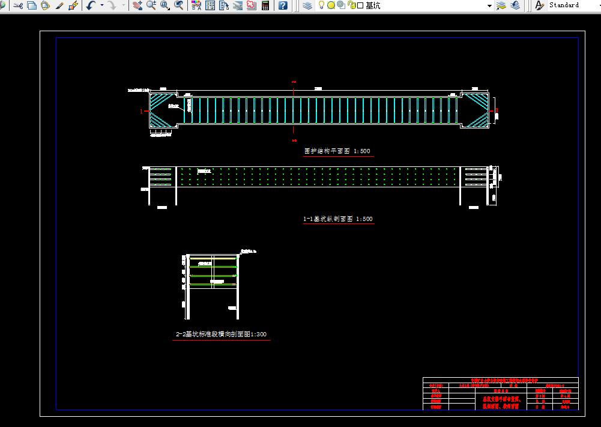Open the Properties palette icon
The width and height of the screenshot is (601, 427).
(196, 5)
